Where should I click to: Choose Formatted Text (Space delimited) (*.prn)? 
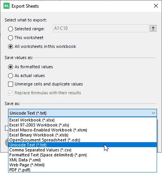point(83,155)
